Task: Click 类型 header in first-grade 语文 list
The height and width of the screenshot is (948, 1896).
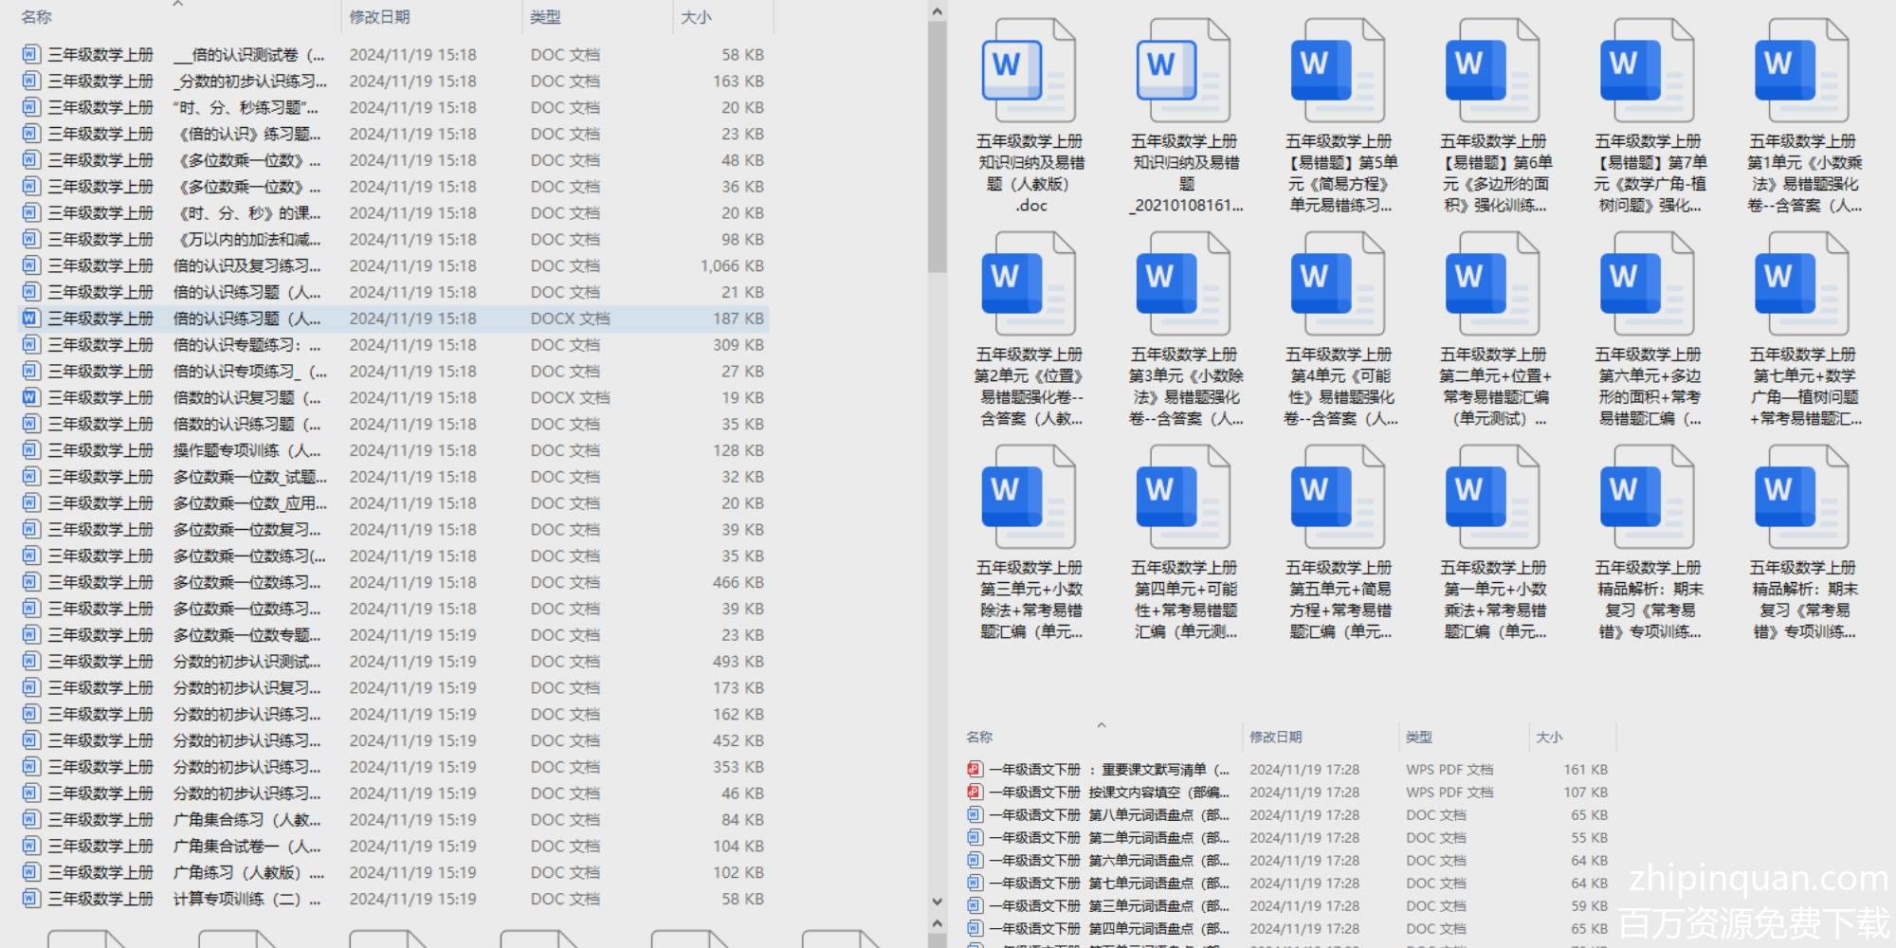Action: pyautogui.click(x=1419, y=737)
